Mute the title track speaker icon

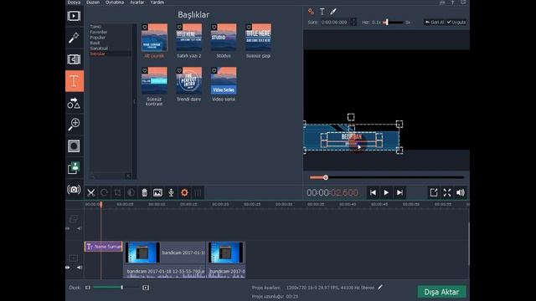(x=80, y=228)
